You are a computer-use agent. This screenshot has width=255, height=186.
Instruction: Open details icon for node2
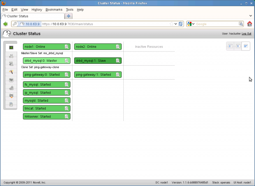point(118,47)
